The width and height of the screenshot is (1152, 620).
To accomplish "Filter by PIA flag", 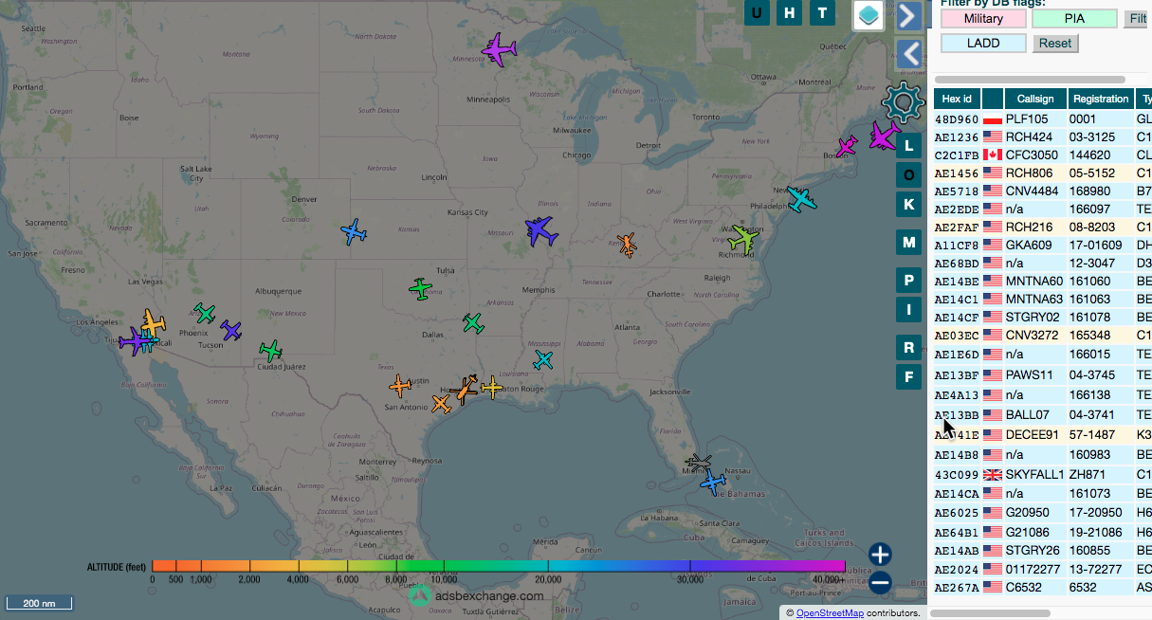I will point(1074,19).
